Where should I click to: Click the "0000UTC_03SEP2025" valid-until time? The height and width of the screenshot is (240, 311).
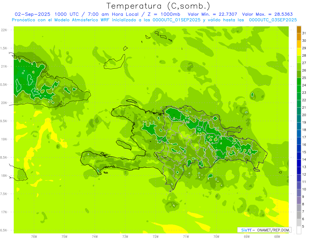pos(273,20)
